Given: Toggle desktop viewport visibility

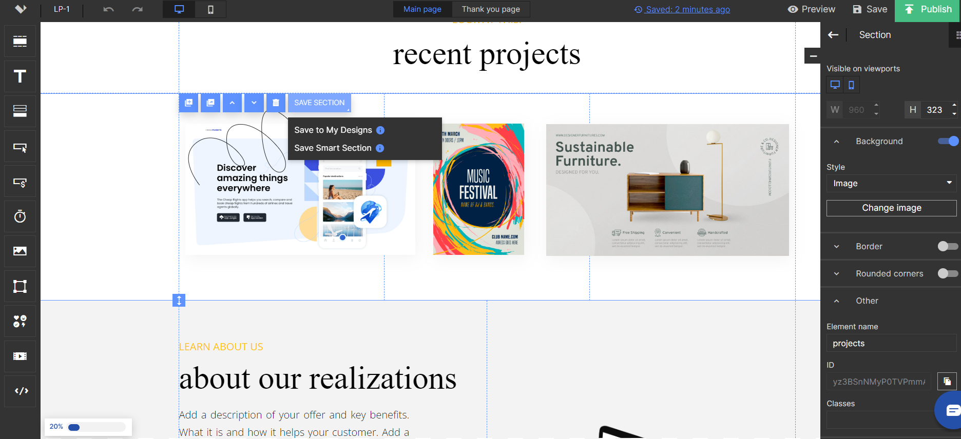Looking at the screenshot, I should click(835, 85).
